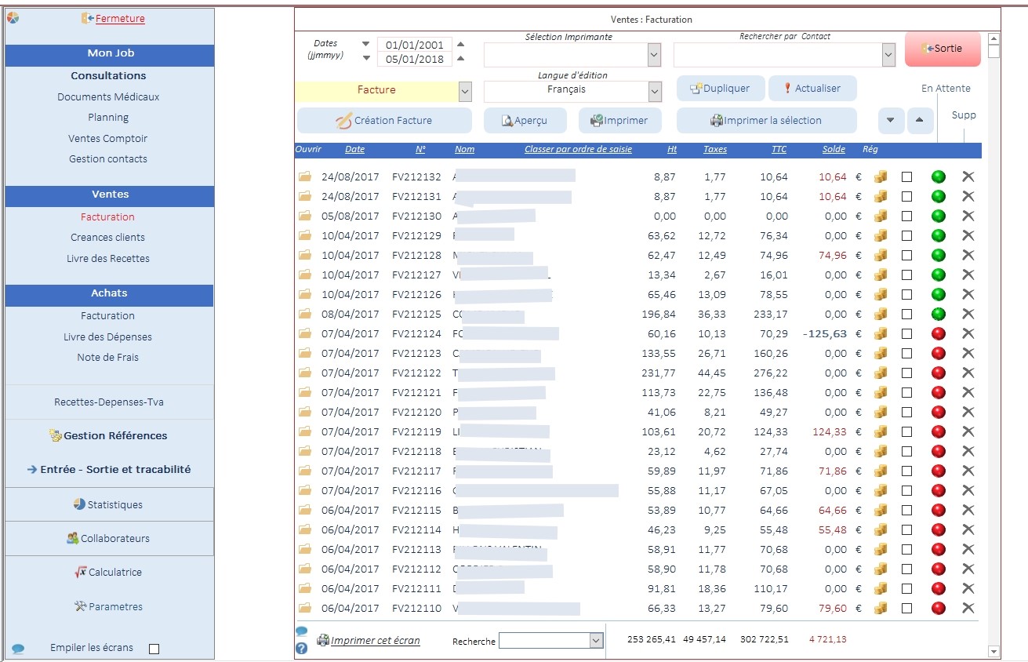Image resolution: width=1028 pixels, height=662 pixels.
Task: Open folder icon for invoice FV212119
Action: (305, 431)
